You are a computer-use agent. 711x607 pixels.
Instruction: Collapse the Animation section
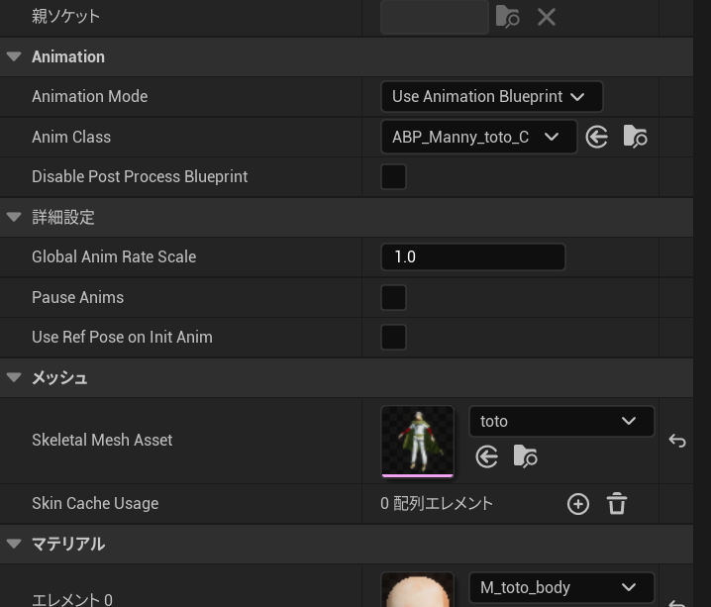14,56
